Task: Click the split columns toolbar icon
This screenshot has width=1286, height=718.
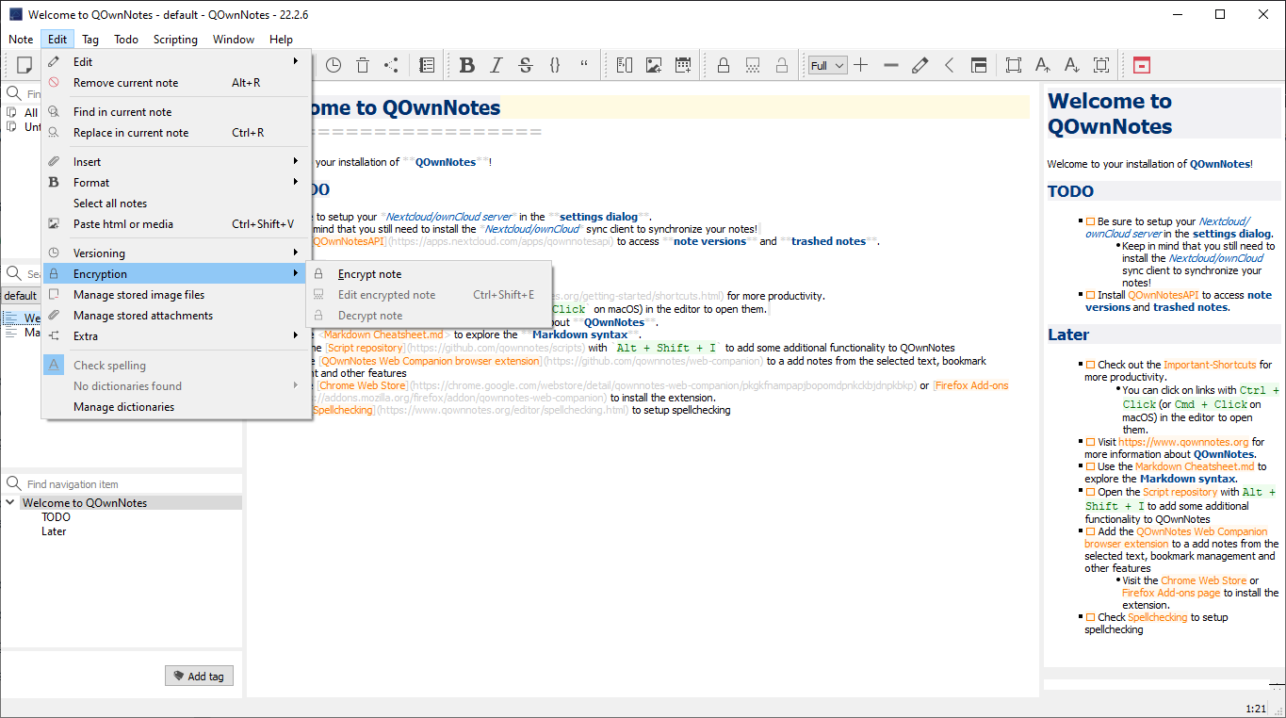Action: click(625, 65)
